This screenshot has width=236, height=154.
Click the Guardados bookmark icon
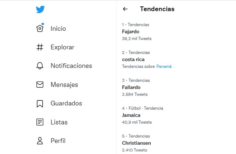pyautogui.click(x=40, y=103)
